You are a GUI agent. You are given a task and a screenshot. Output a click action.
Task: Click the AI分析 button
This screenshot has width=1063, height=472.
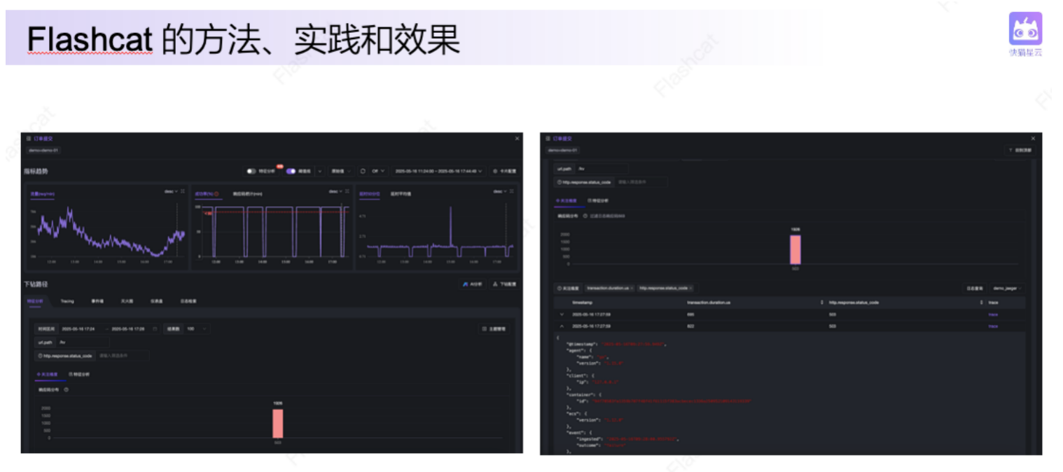473,284
